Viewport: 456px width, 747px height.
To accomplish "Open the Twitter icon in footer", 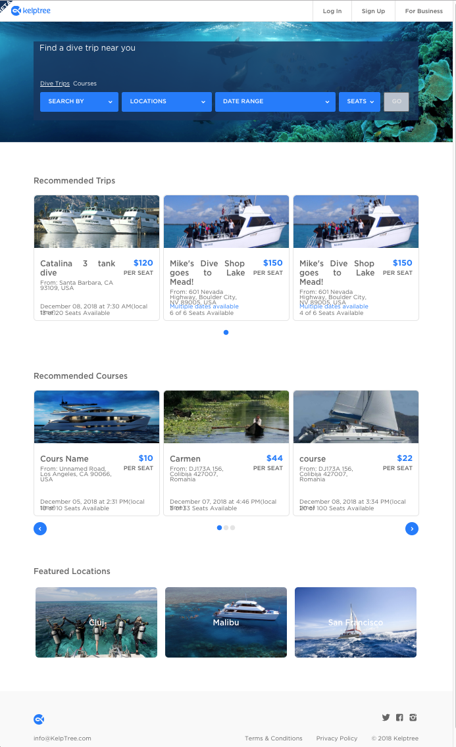I will pos(386,717).
